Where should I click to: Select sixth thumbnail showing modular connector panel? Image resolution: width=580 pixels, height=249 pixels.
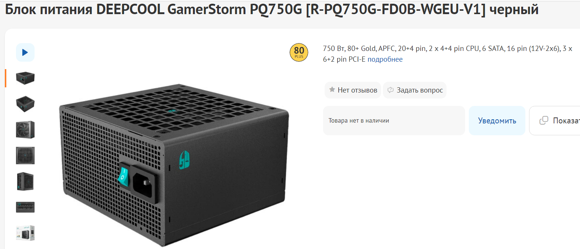tap(25, 207)
